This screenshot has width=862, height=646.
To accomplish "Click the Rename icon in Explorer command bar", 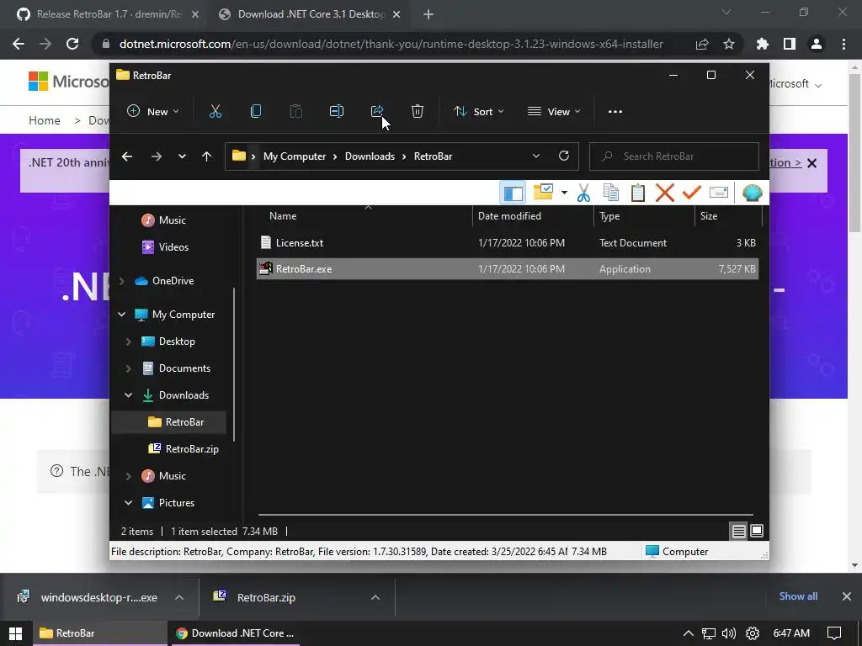I will click(x=337, y=112).
